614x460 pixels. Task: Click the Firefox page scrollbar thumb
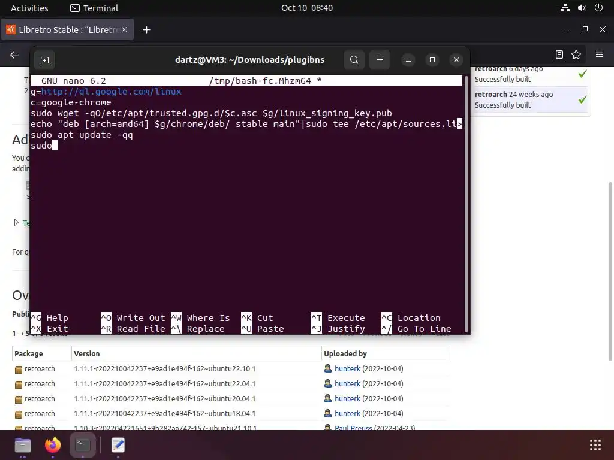click(x=610, y=271)
